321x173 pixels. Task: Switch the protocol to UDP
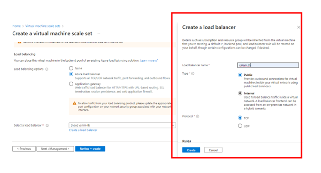click(240, 126)
